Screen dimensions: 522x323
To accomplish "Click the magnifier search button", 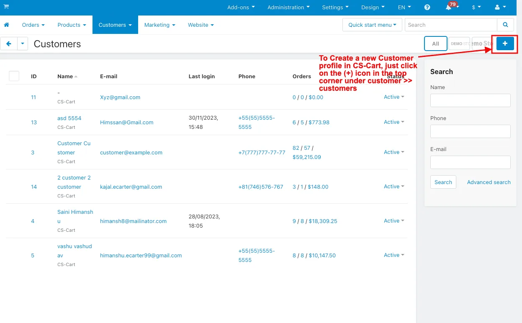I will point(506,25).
